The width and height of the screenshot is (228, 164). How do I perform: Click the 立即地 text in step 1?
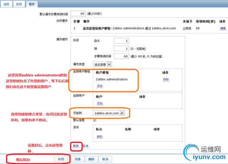pos(187,28)
